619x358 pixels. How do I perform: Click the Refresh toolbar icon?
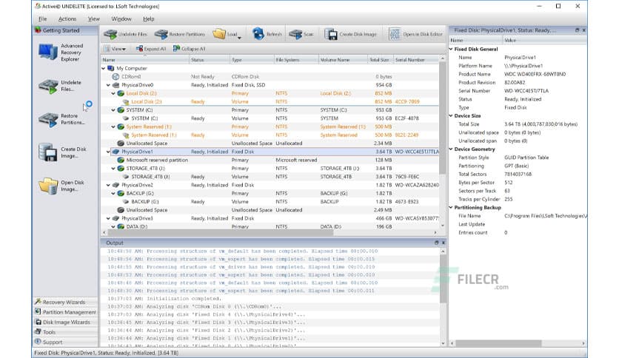267,34
